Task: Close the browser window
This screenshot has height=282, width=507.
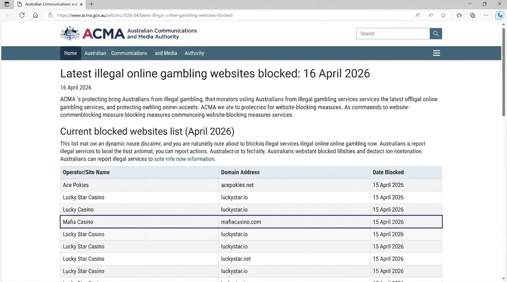Action: pos(500,4)
